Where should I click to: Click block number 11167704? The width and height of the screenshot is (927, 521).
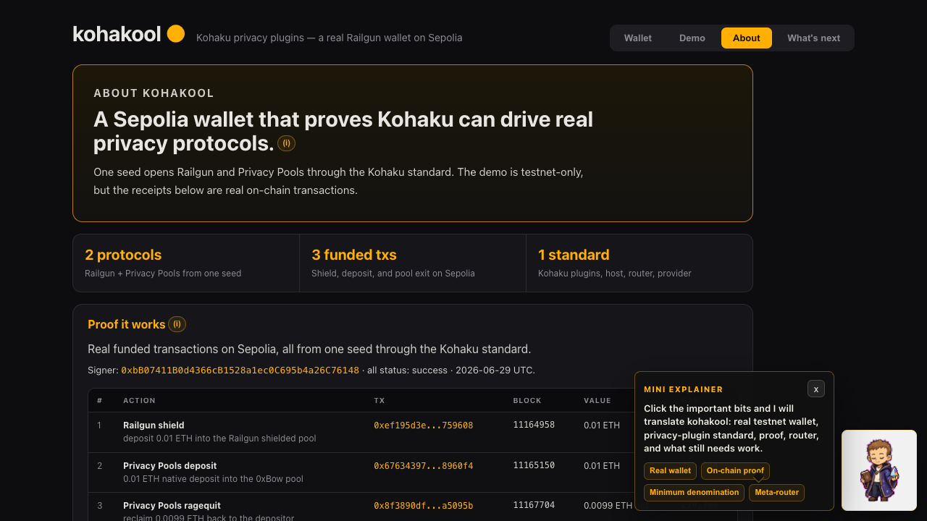[x=534, y=505]
